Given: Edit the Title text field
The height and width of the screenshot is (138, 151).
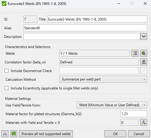Looking at the screenshot, I should click(97, 19).
